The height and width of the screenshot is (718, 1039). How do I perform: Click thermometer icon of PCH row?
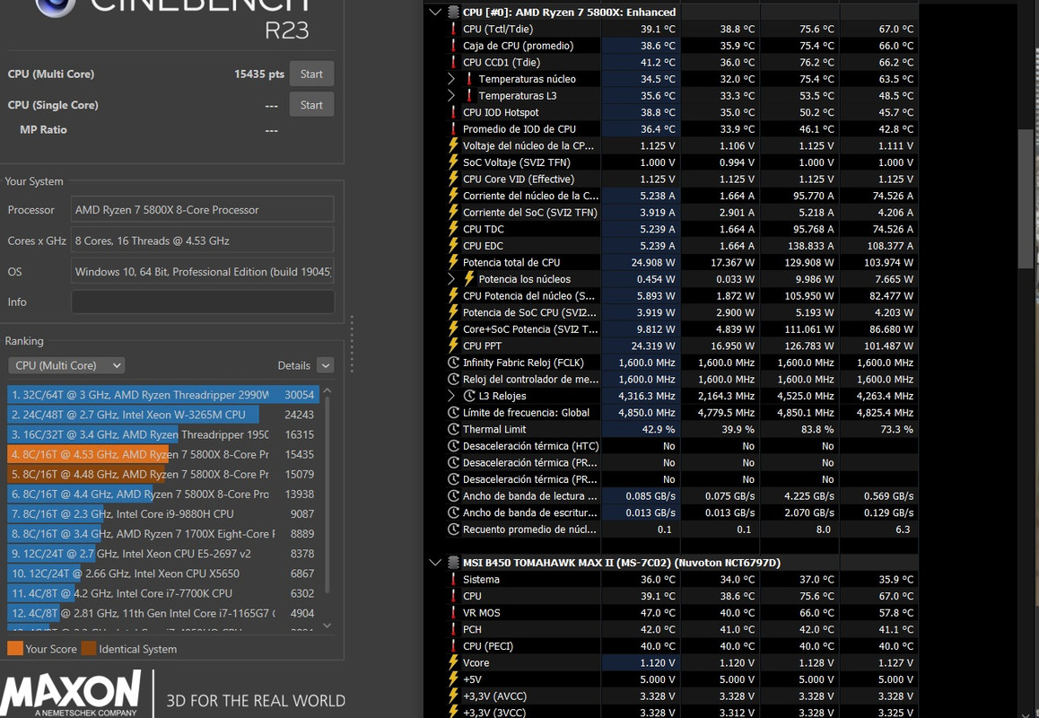[453, 629]
